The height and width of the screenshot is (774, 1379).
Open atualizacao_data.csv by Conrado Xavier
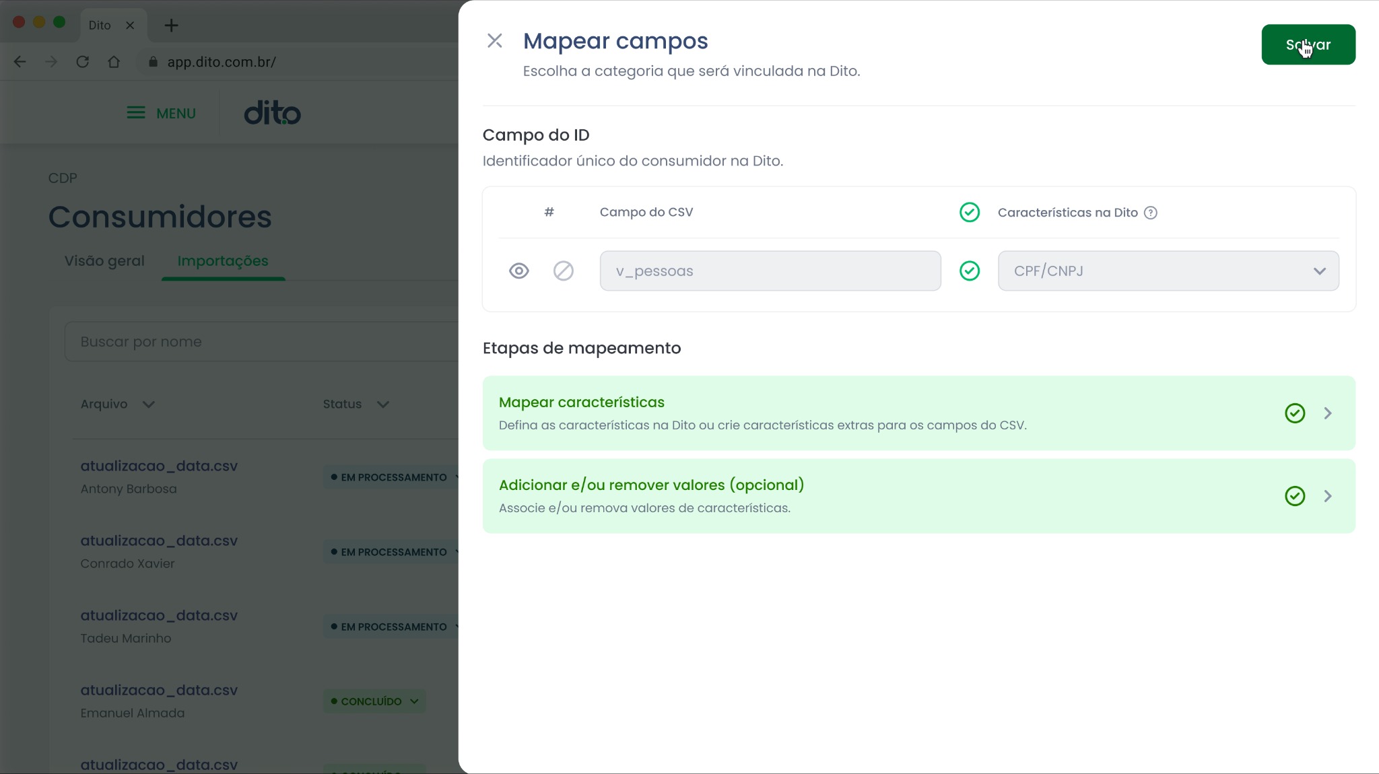click(159, 540)
